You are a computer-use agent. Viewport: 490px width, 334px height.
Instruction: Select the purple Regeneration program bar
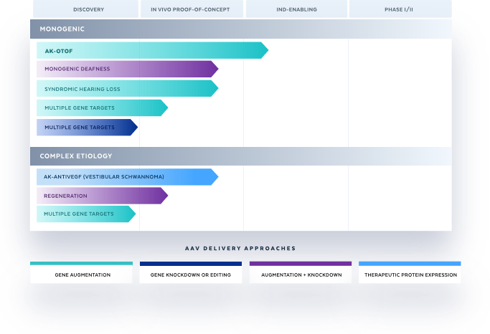(102, 196)
